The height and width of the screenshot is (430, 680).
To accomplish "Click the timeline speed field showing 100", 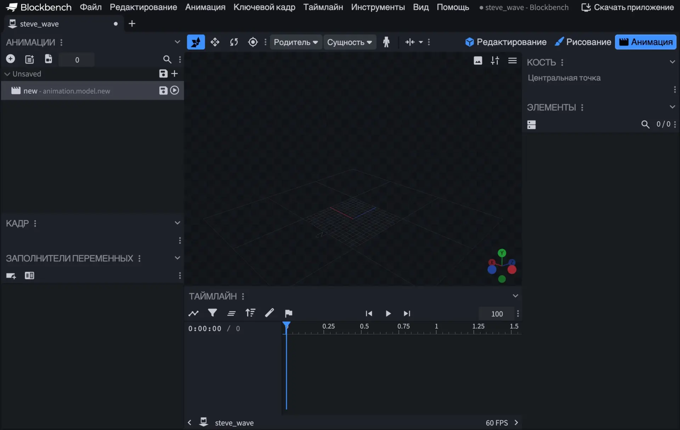I will click(497, 313).
